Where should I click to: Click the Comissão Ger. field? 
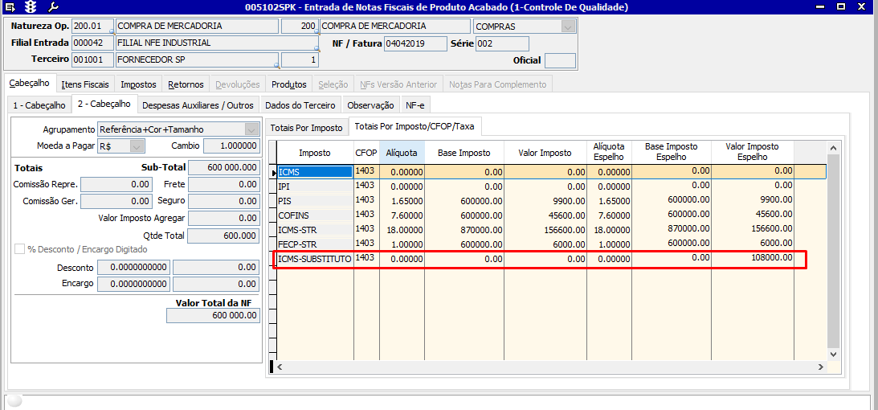(116, 201)
